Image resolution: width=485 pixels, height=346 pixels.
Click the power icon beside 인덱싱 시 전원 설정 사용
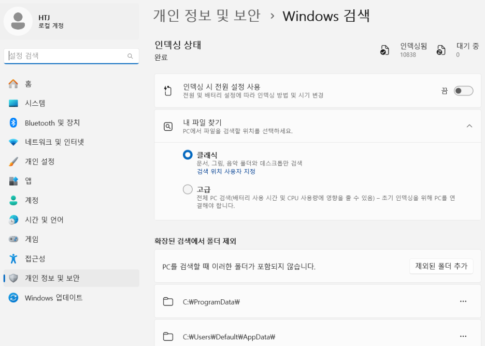(168, 91)
